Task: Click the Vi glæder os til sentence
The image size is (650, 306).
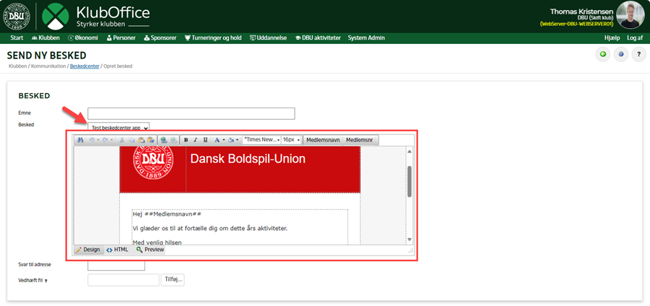Action: click(x=210, y=228)
